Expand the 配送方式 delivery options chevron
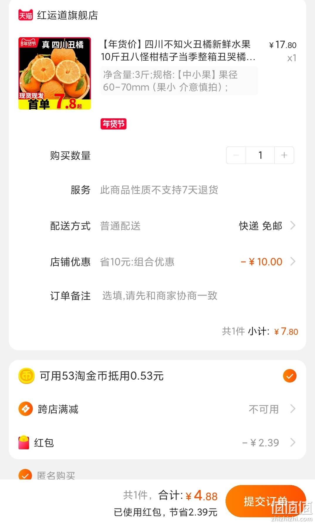The width and height of the screenshot is (315, 524). [293, 226]
